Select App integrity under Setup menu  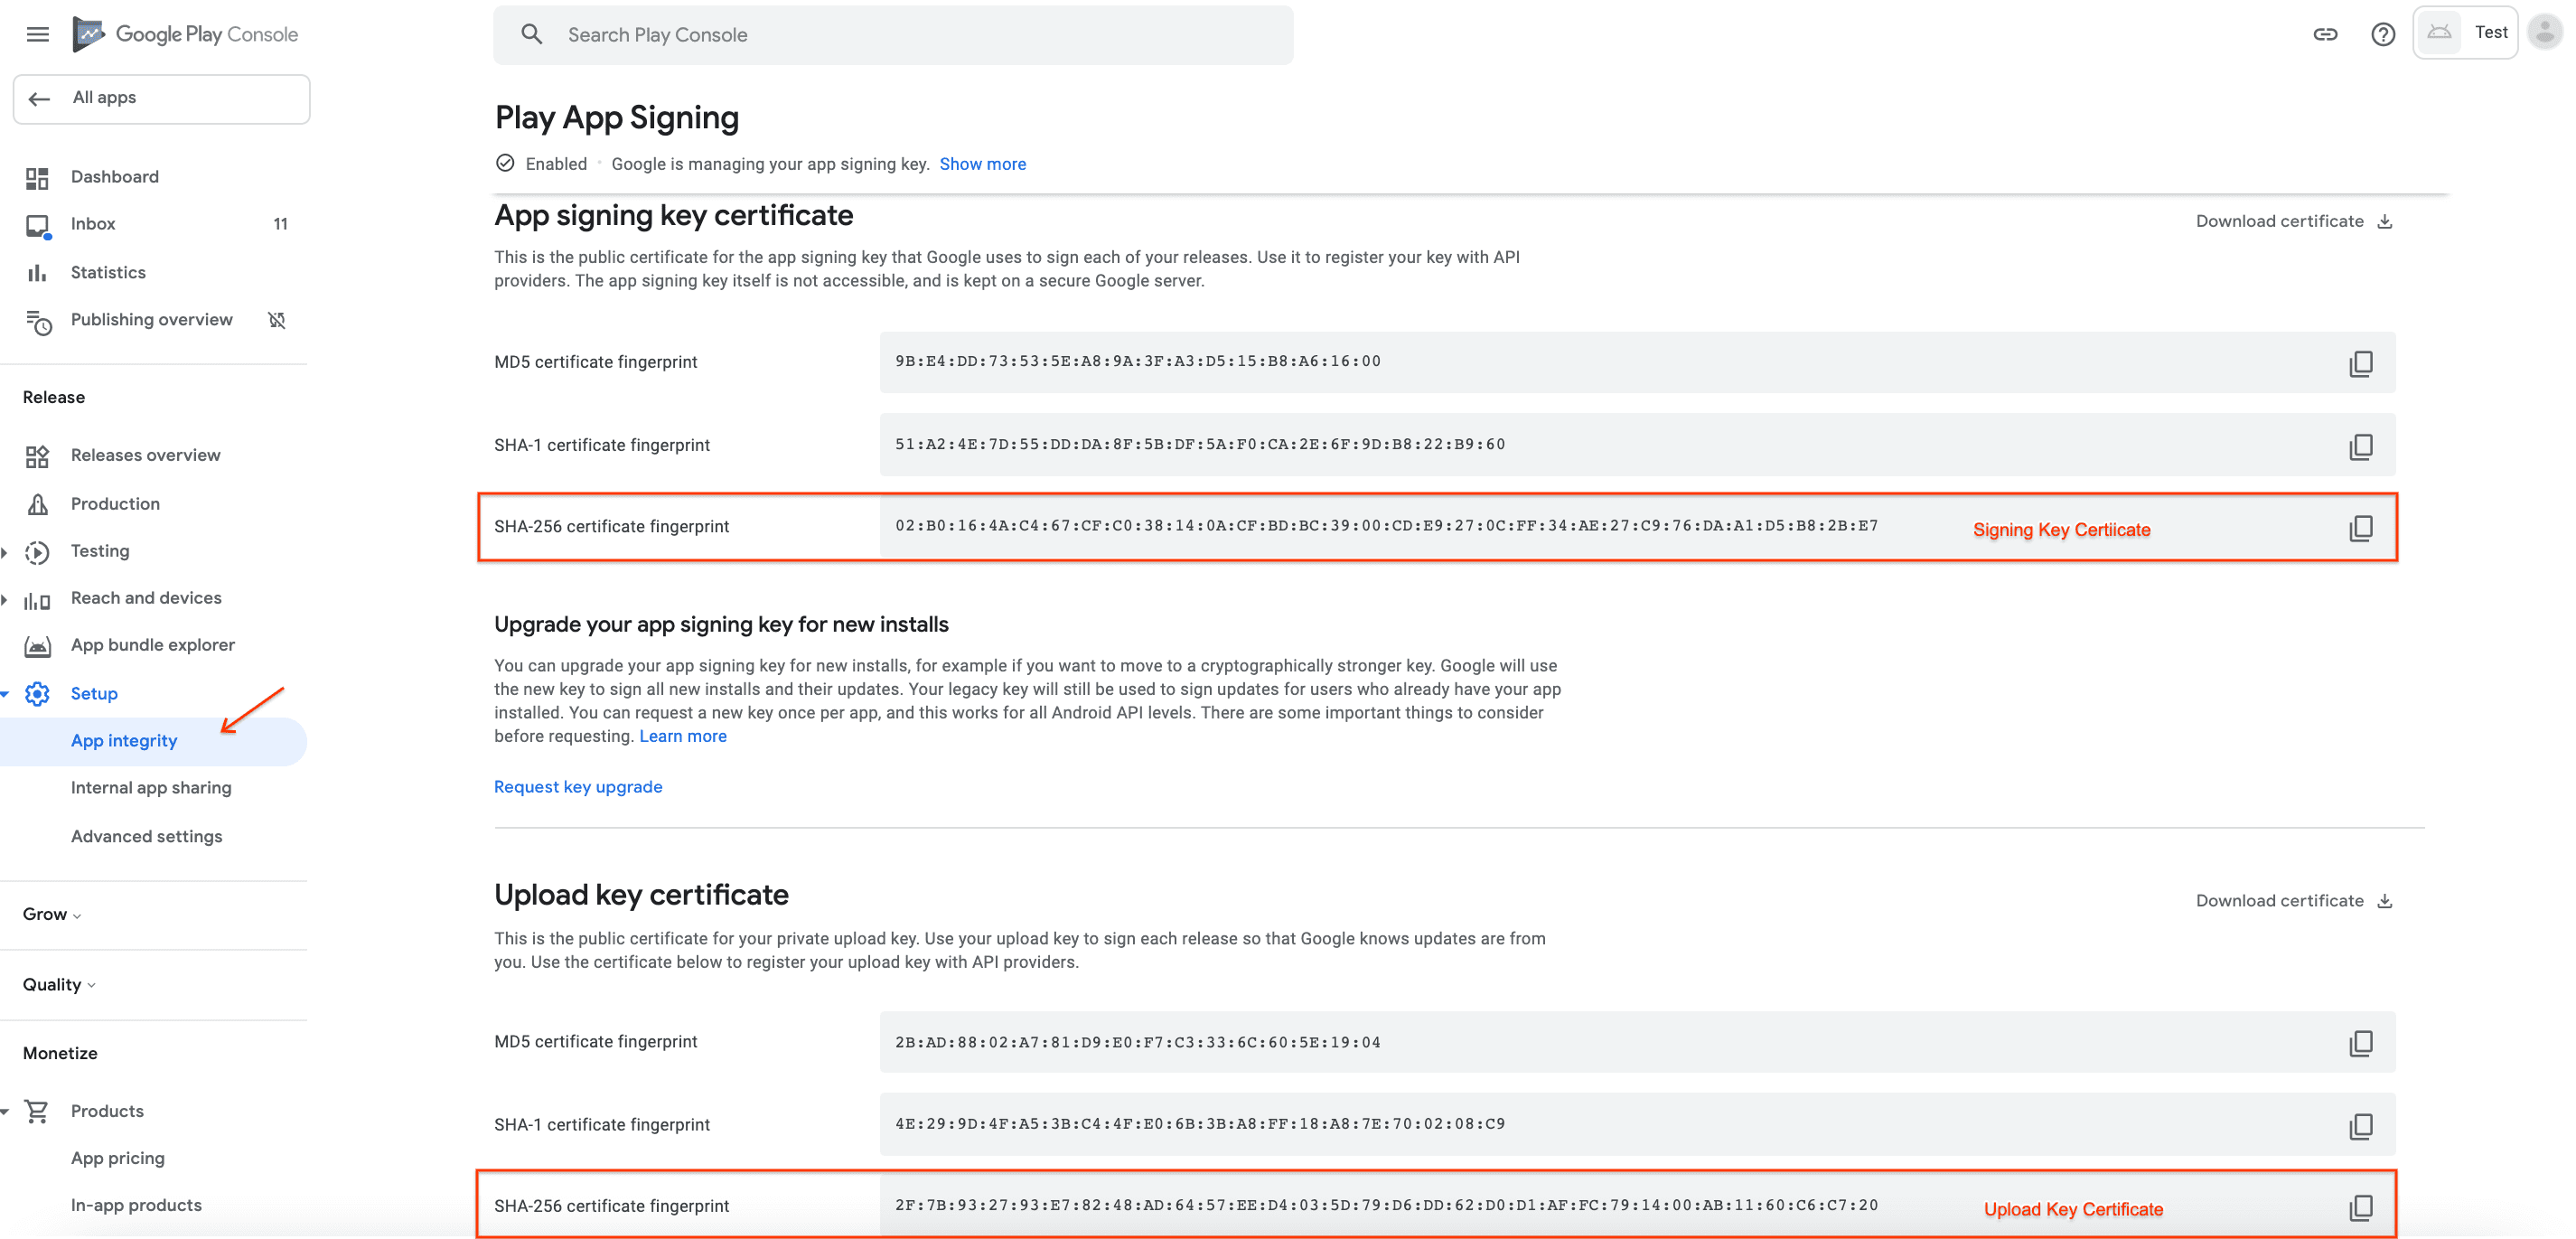[x=123, y=739]
